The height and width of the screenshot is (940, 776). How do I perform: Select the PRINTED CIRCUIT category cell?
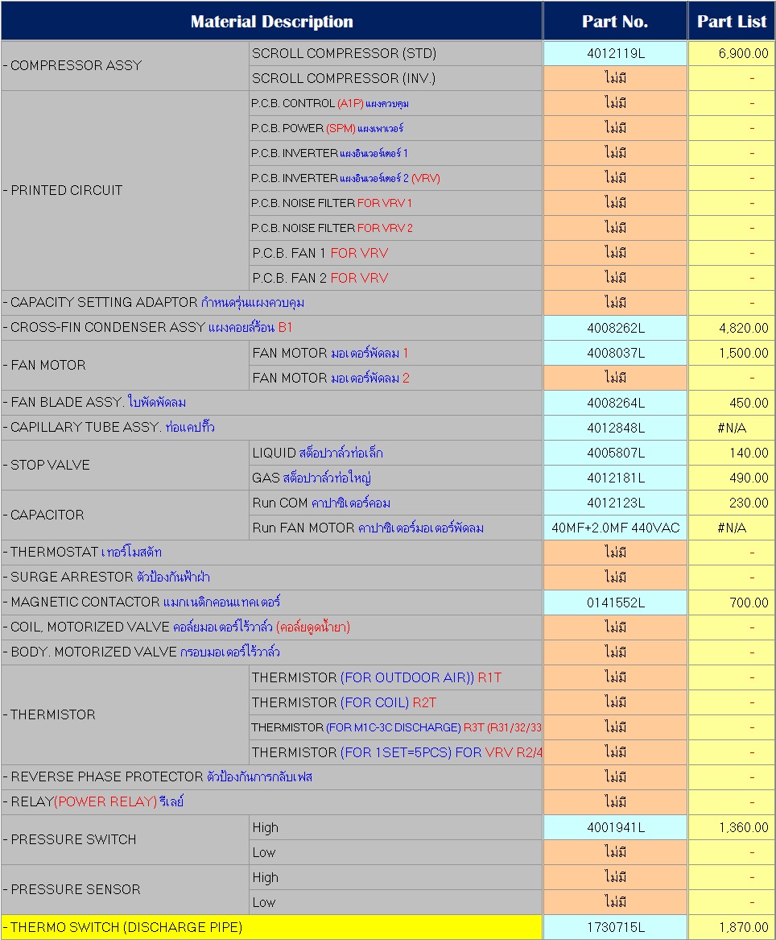coord(126,191)
